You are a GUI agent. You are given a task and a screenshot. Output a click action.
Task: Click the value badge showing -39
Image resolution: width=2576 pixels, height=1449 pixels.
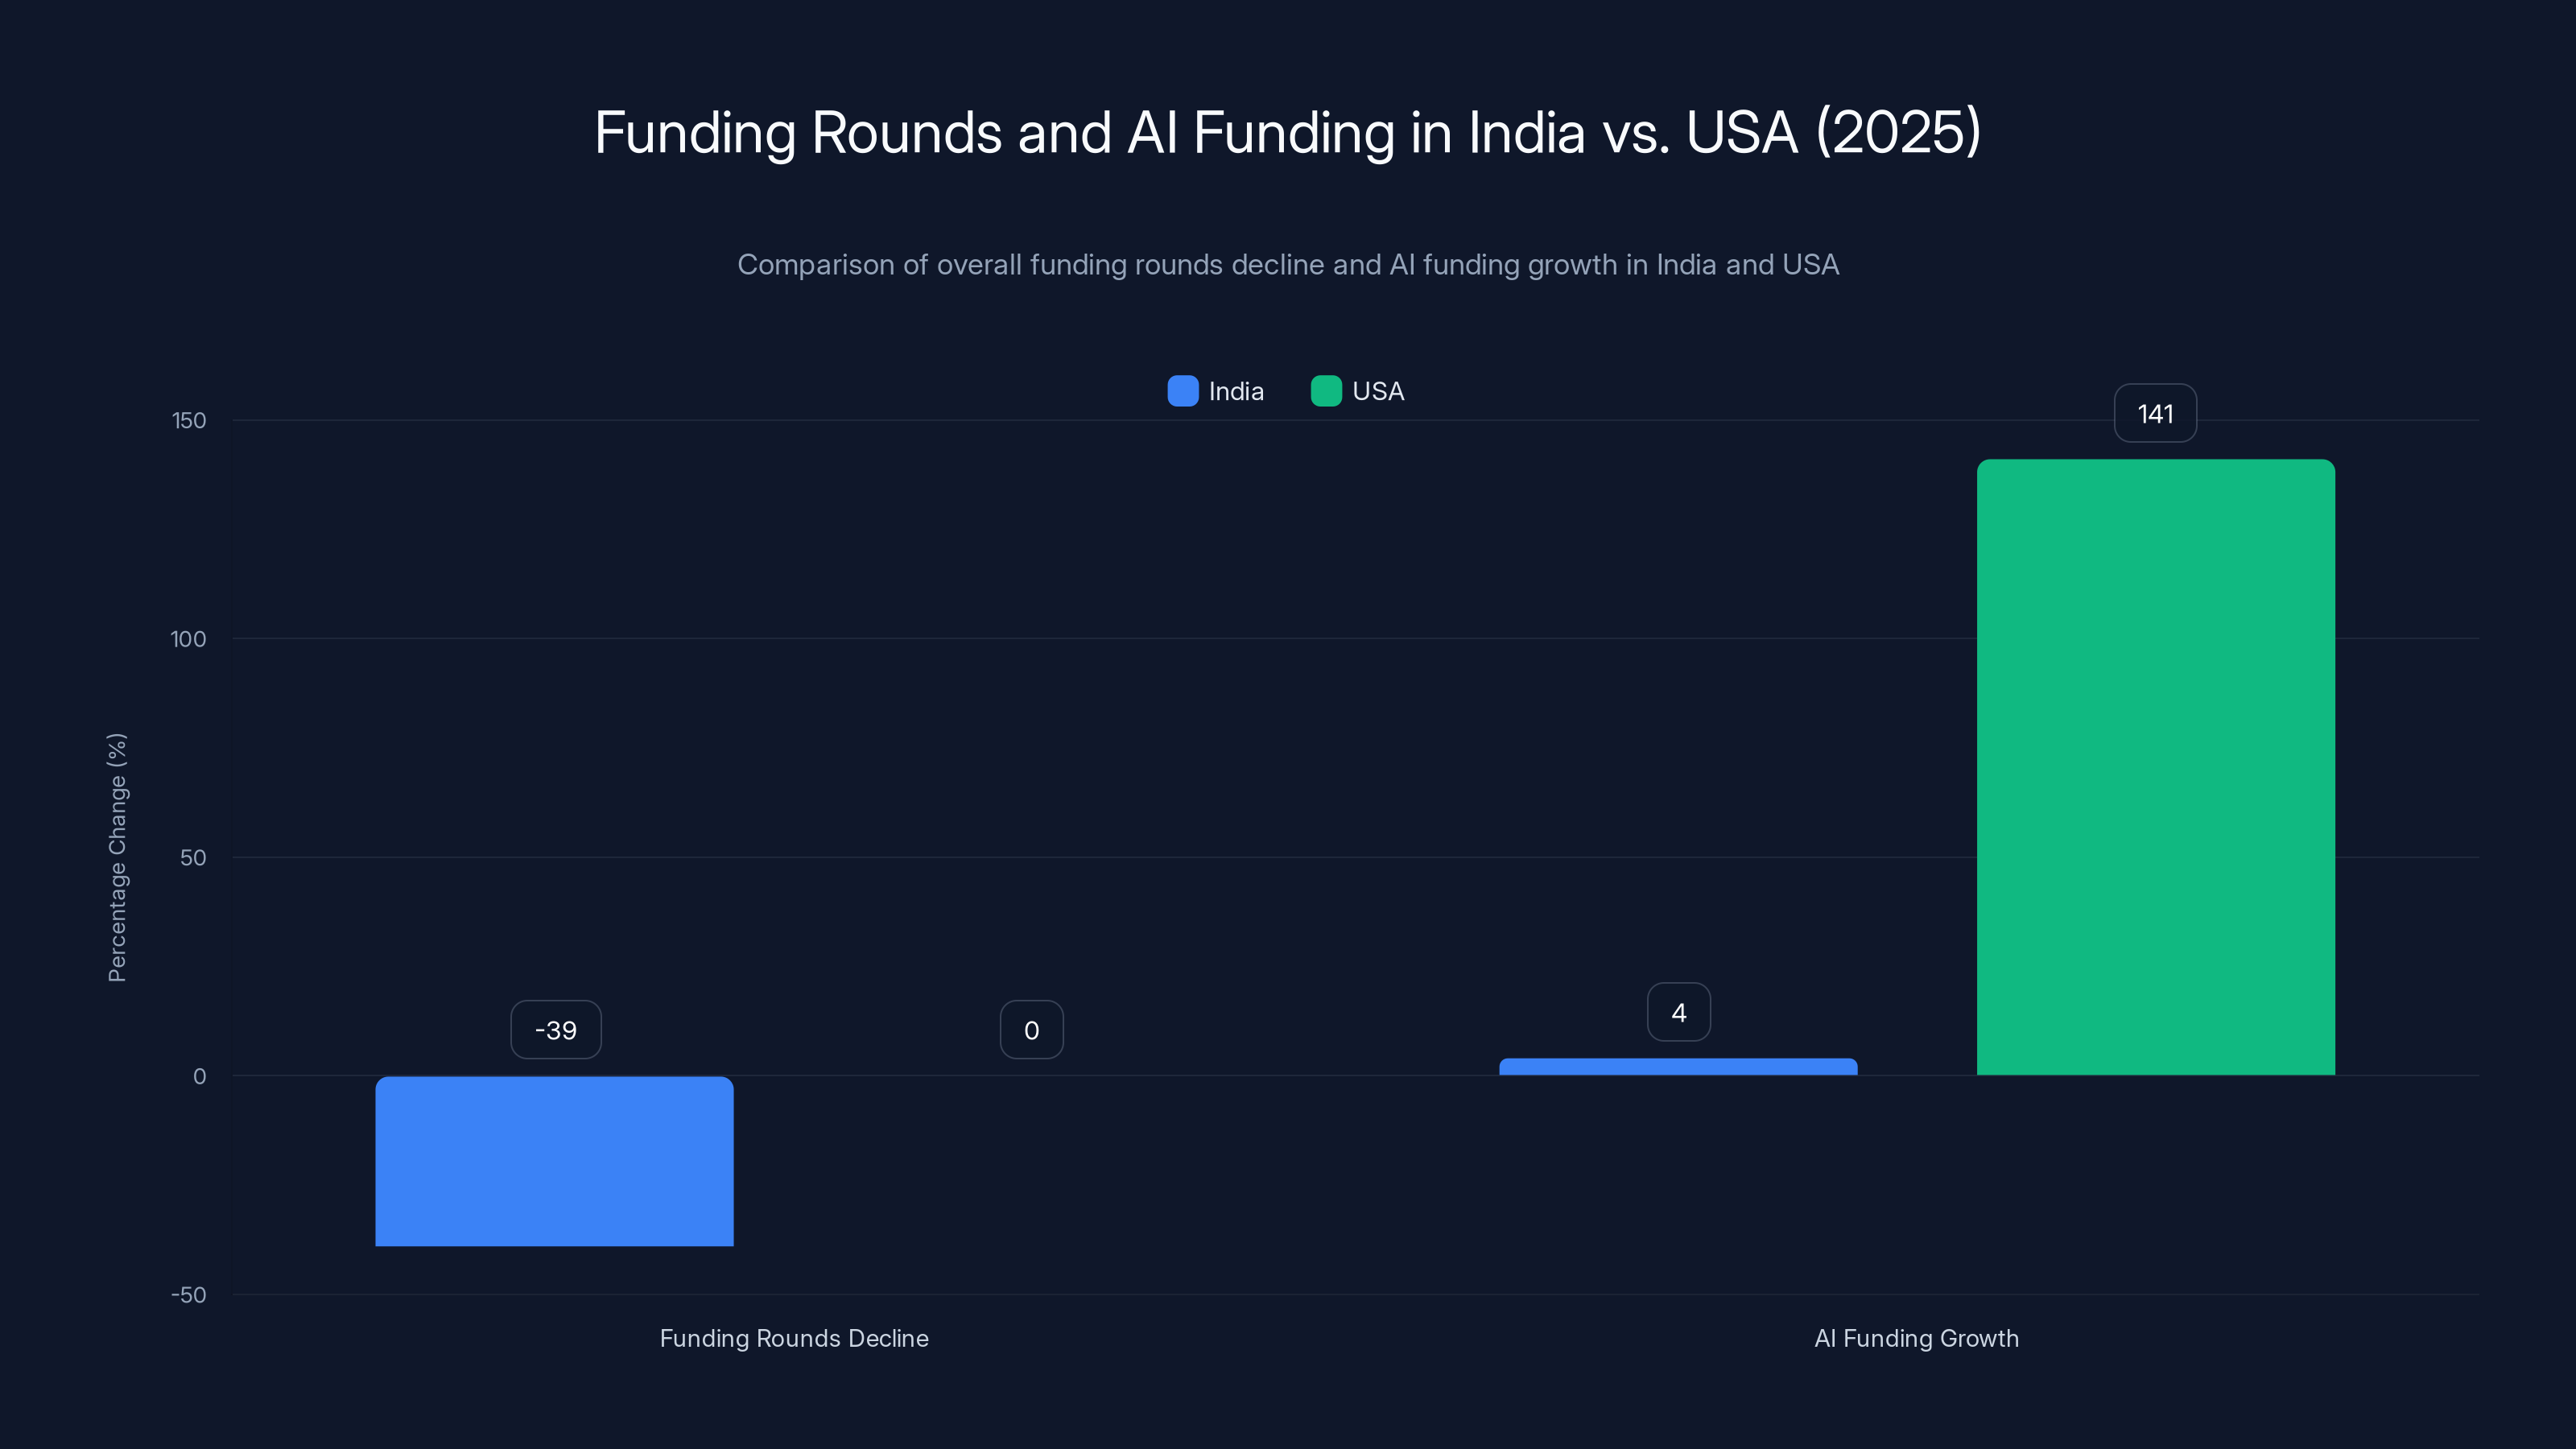pos(555,1029)
